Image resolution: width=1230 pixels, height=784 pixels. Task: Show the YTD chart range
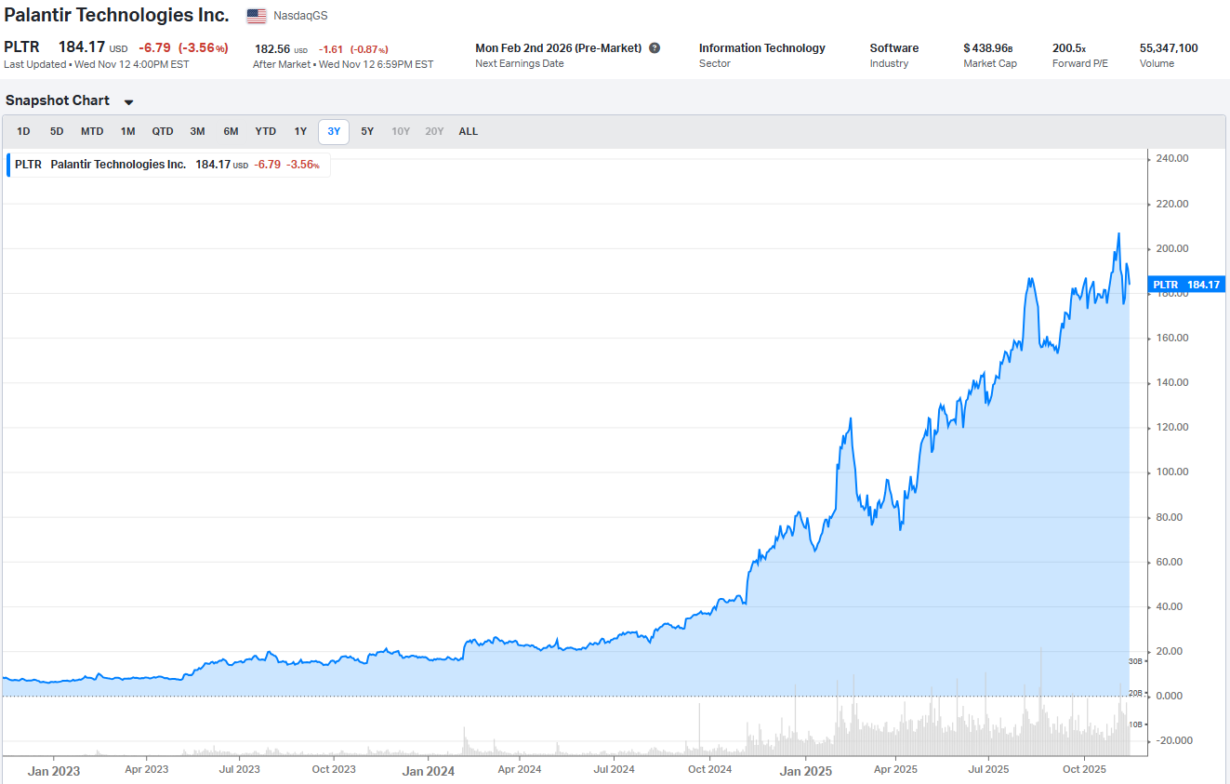(x=266, y=131)
